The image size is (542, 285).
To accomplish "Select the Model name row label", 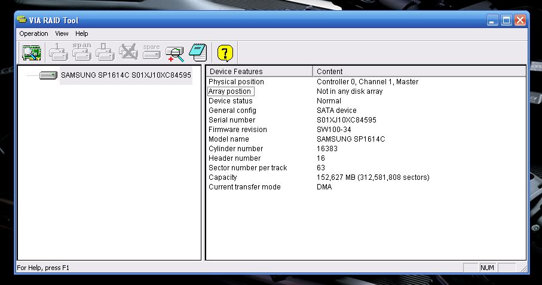I will tap(229, 139).
